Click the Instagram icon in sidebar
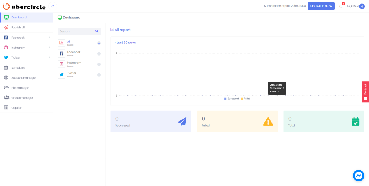This screenshot has height=186, width=369. [x=6, y=48]
